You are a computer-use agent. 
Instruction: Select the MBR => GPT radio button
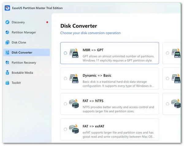coord(65,53)
